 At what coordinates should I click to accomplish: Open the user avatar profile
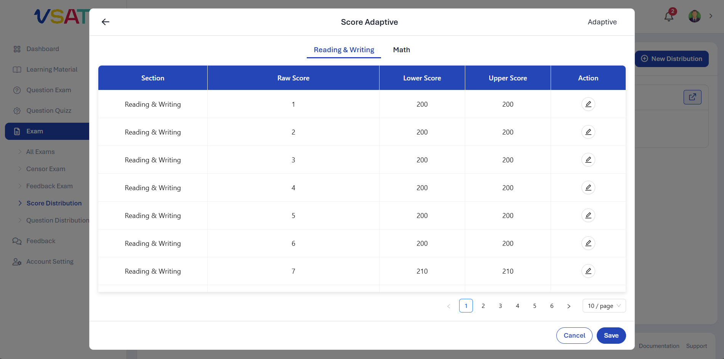tap(694, 16)
